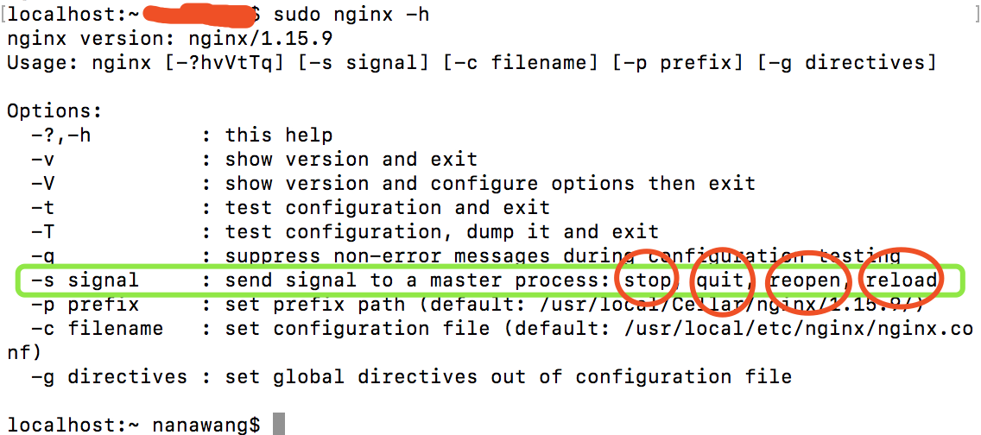Viewport: 981px width, 435px height.
Task: Click the "Options:" heading text
Action: click(54, 111)
